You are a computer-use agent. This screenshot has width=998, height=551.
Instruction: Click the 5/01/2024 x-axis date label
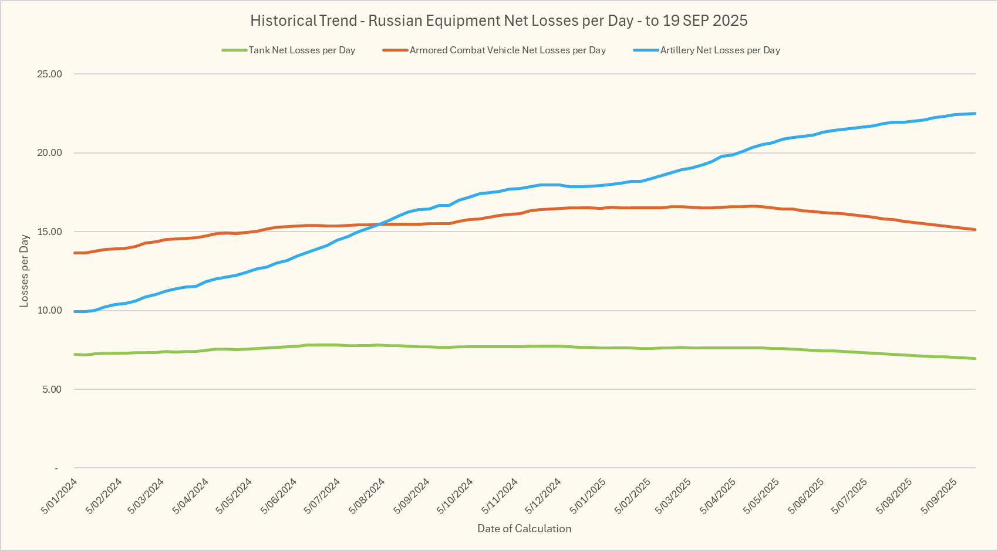click(59, 496)
